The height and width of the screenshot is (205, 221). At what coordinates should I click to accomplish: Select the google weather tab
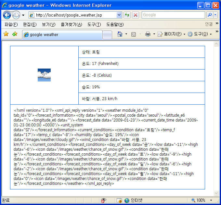point(62,35)
